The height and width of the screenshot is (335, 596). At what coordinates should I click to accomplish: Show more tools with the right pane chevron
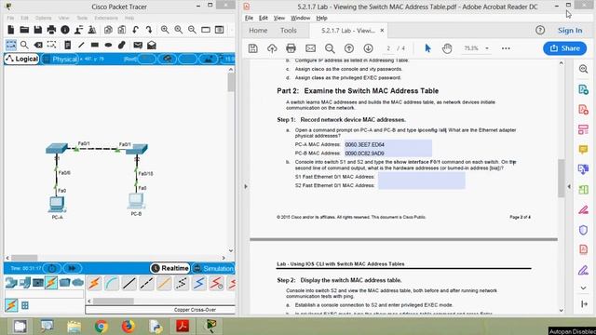(x=584, y=288)
